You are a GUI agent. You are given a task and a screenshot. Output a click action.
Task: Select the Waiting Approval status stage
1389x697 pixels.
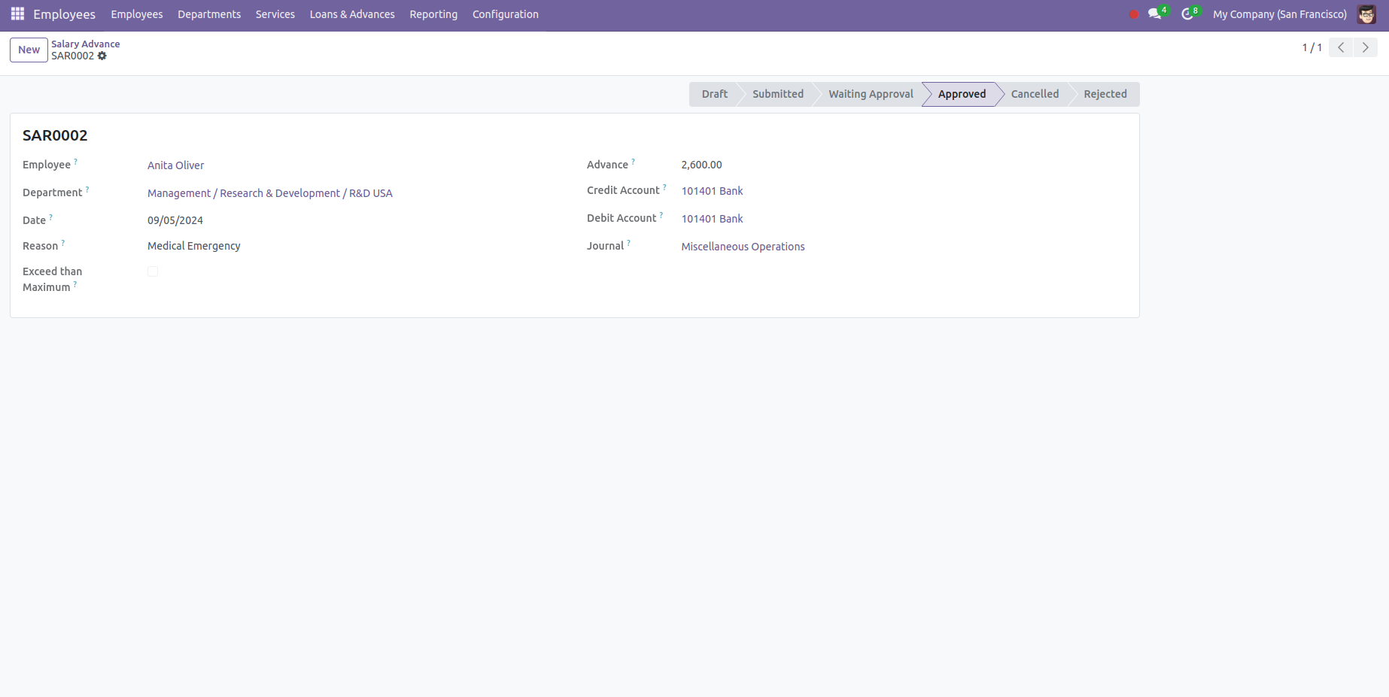[x=871, y=94]
